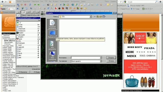Select the zlib1 dll file
The height and width of the screenshot is (92, 163).
(28, 55)
